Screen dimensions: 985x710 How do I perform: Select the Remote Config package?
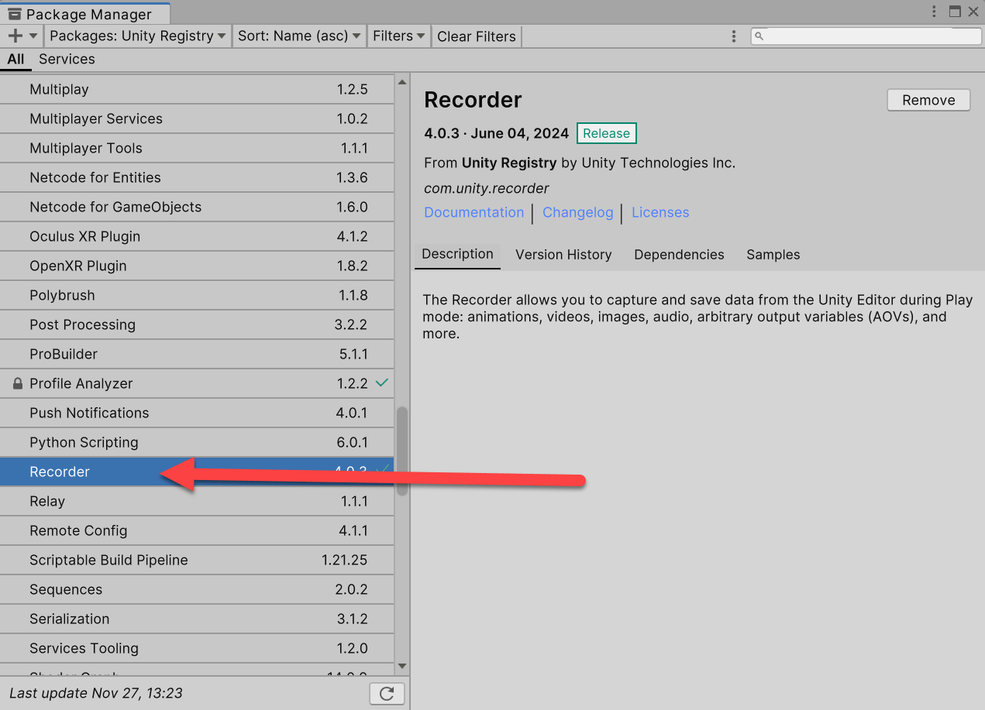pos(197,530)
